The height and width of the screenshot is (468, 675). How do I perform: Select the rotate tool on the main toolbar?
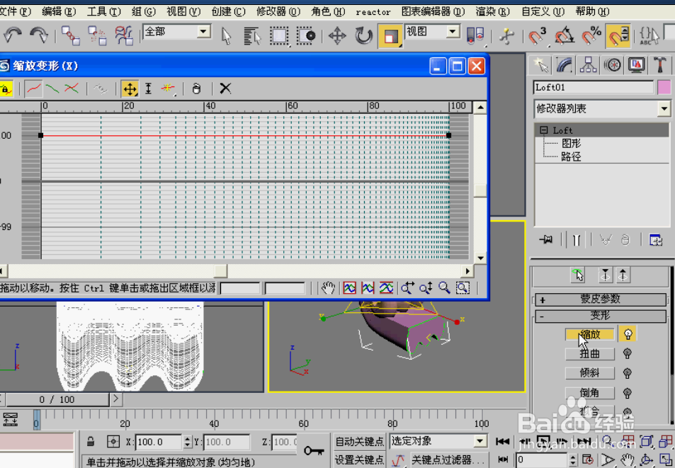(x=363, y=35)
